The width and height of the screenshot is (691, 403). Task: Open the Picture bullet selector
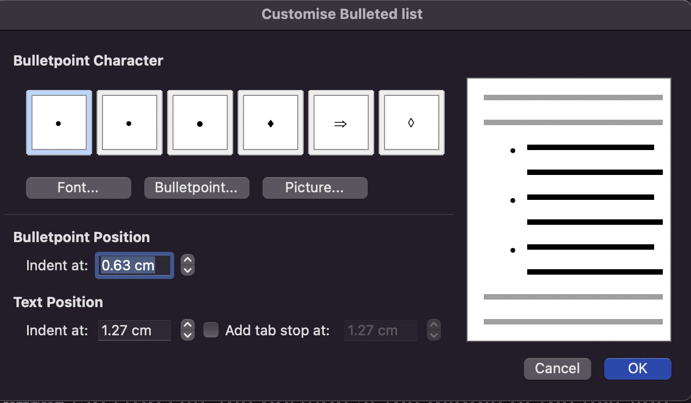coord(315,187)
